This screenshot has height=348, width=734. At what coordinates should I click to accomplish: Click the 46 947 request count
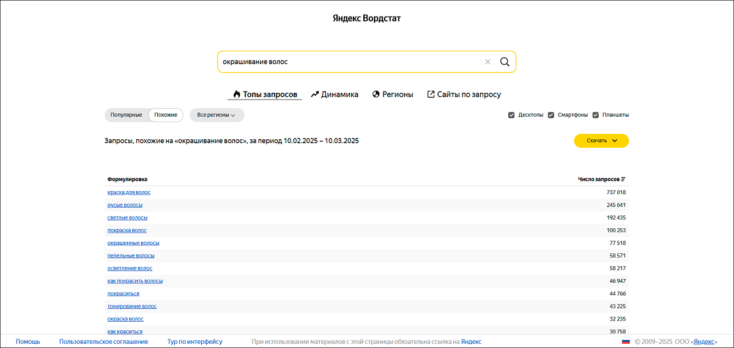618,281
